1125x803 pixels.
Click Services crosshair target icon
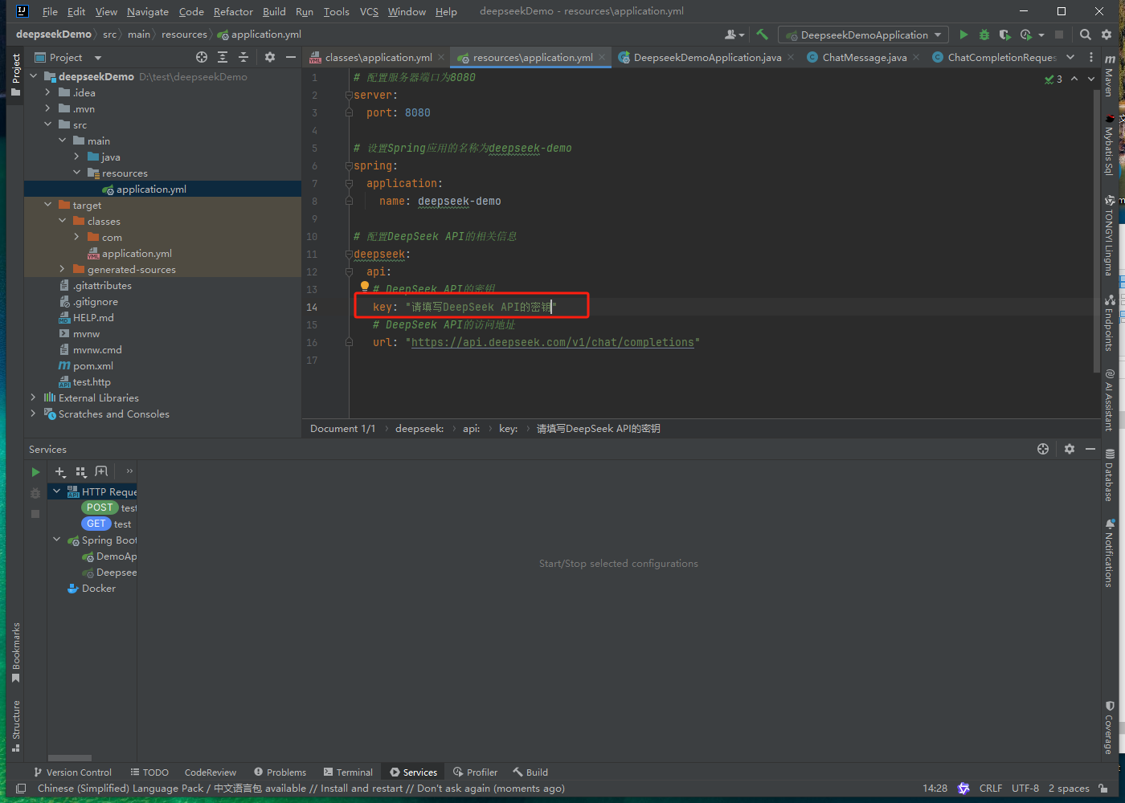click(1043, 449)
